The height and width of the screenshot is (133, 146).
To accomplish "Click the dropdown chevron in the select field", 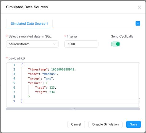I will tap(54, 44).
